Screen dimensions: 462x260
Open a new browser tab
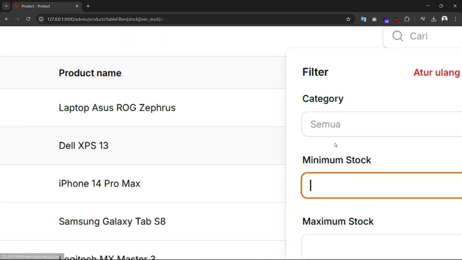pyautogui.click(x=88, y=6)
